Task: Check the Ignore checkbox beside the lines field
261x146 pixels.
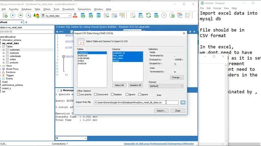Action: point(139,94)
